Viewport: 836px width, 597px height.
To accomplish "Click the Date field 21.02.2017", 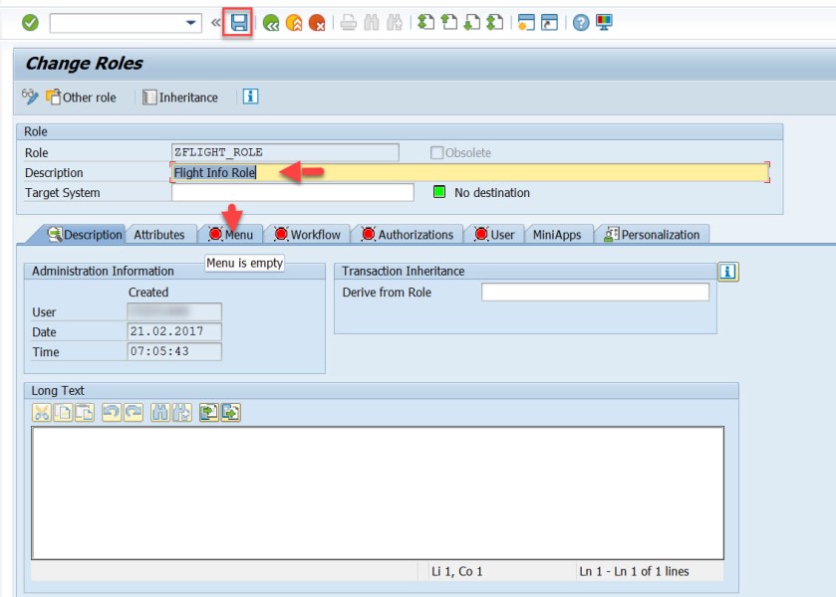I will [174, 331].
